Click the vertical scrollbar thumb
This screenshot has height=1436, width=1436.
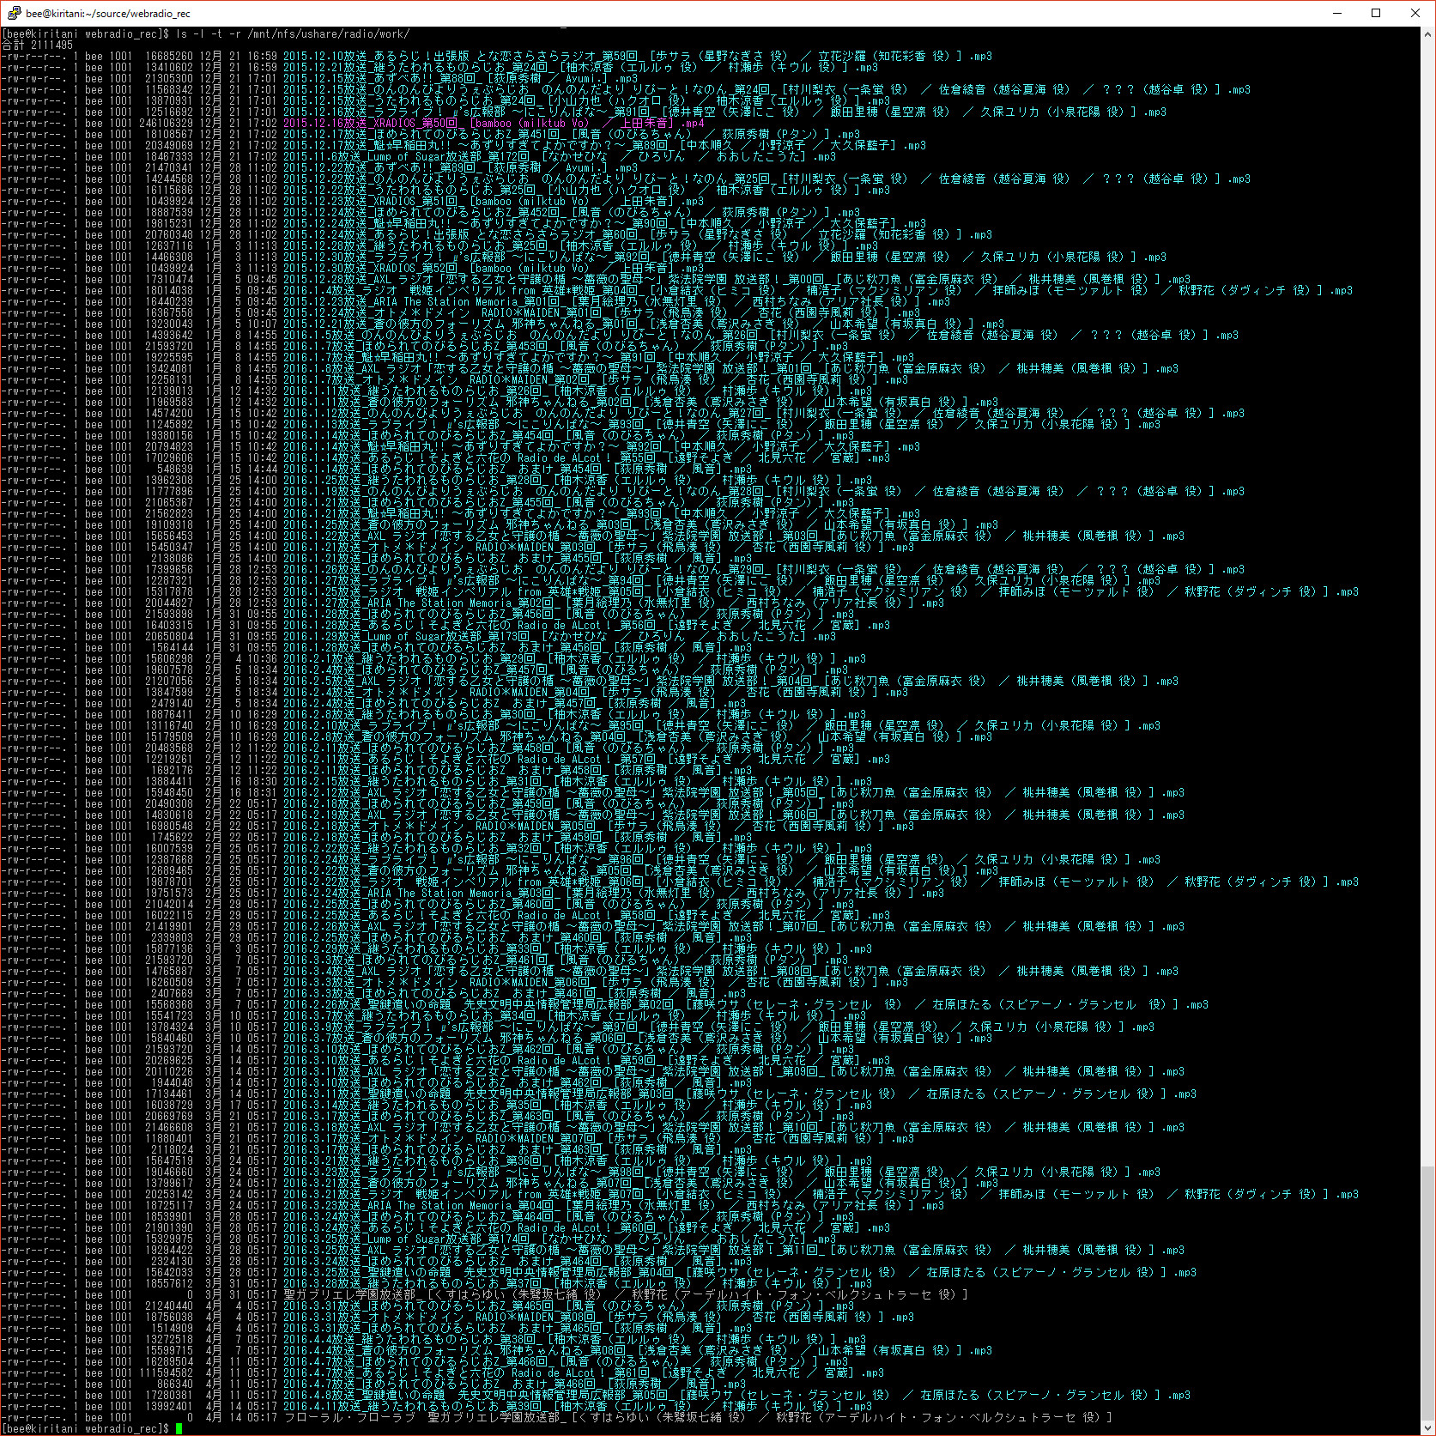click(1427, 1293)
